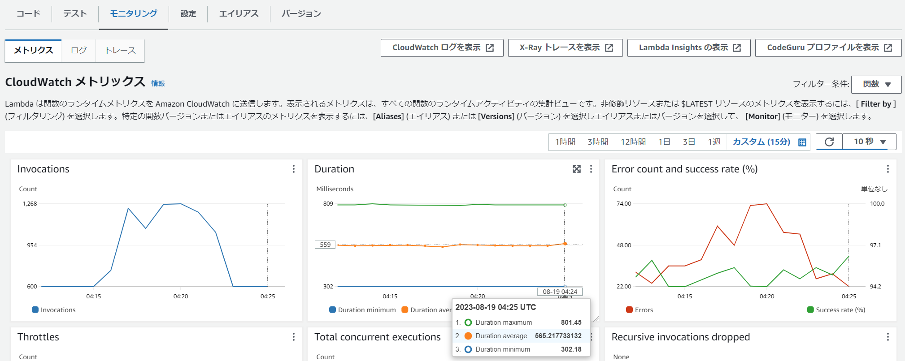Open the 関数 filter dropdown
Viewport: 905px width, 361px height.
[x=876, y=84]
